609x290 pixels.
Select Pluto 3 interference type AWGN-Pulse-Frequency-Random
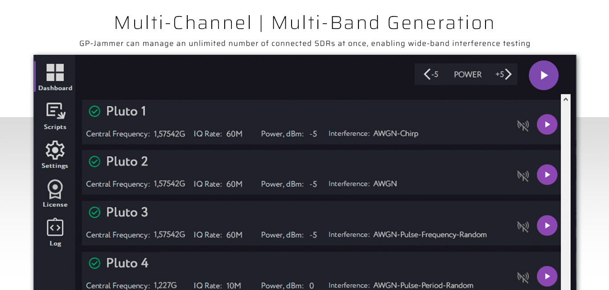click(x=430, y=235)
